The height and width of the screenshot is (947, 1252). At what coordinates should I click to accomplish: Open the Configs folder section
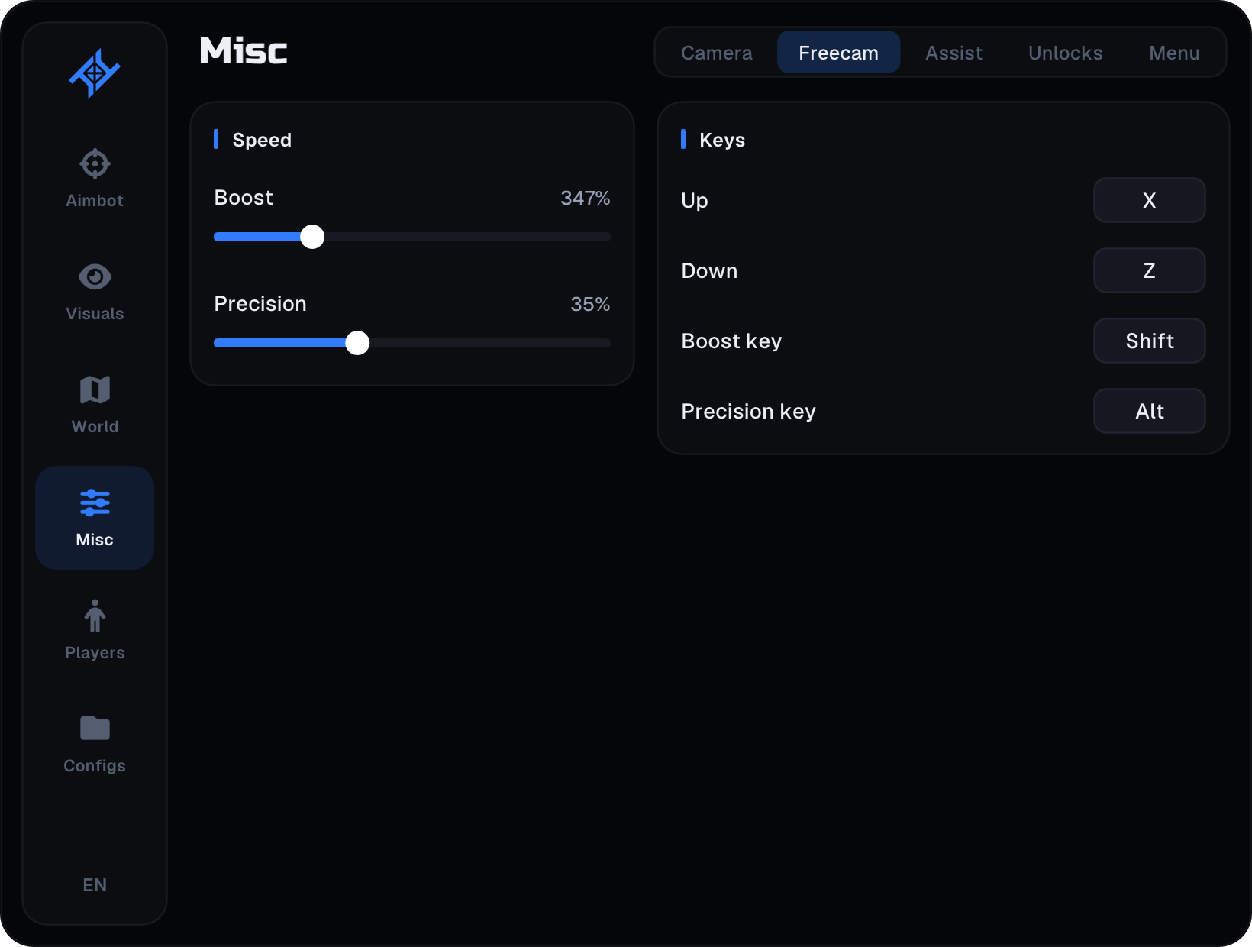pos(95,744)
